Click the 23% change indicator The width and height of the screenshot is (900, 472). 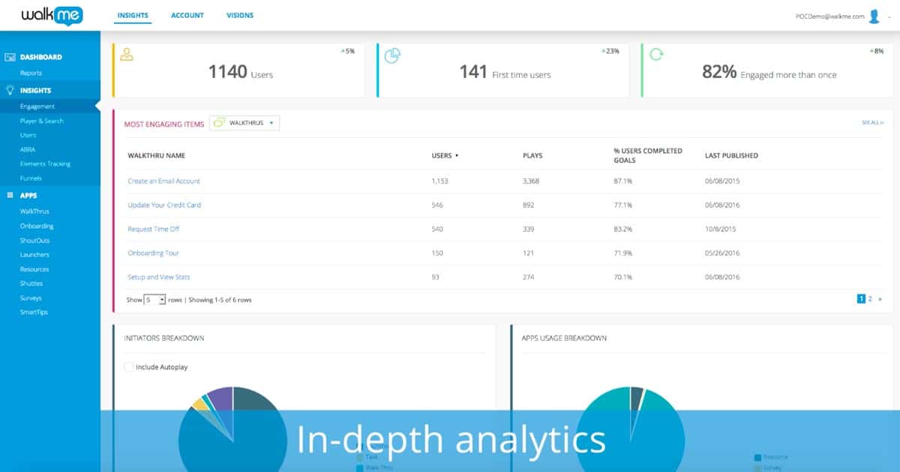click(610, 51)
